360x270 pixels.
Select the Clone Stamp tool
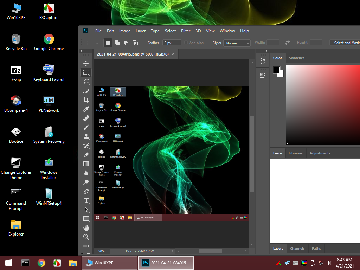(x=86, y=136)
